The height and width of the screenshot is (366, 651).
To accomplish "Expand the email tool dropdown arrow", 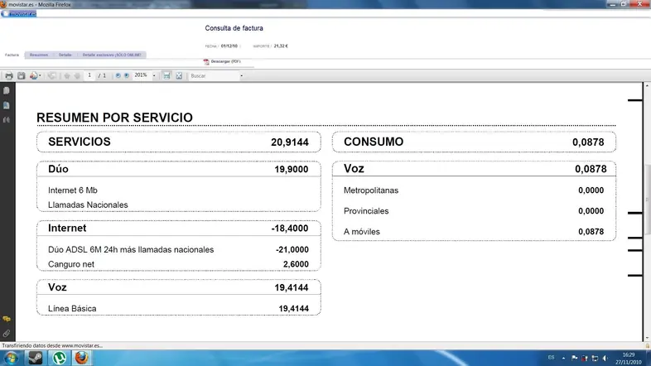I will tap(40, 75).
